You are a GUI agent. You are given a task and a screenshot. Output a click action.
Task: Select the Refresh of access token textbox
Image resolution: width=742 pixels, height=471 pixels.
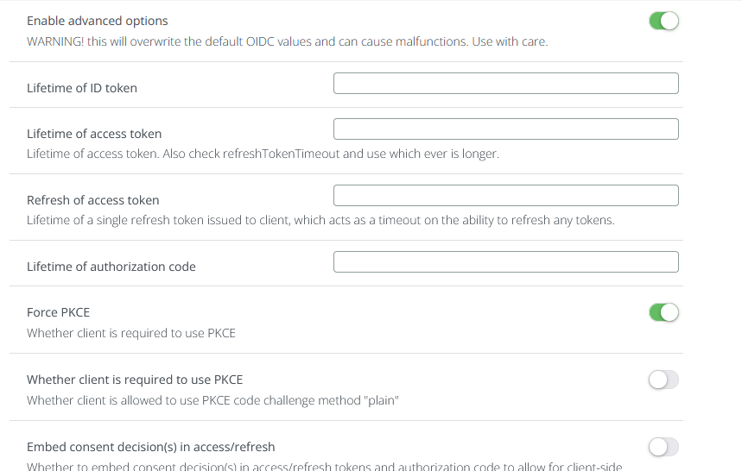[505, 196]
